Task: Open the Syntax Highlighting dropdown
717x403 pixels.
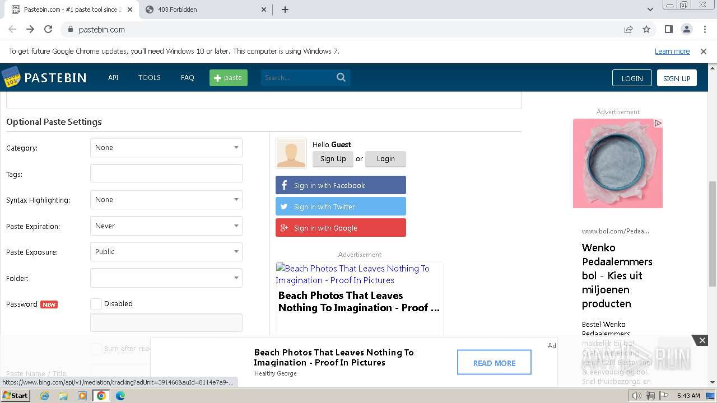Action: coord(166,200)
